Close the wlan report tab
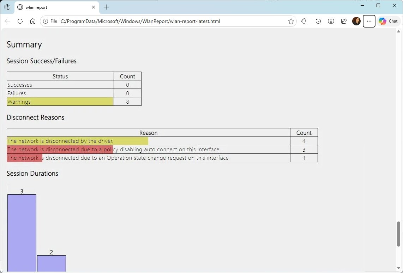This screenshot has height=273, width=403. point(94,7)
